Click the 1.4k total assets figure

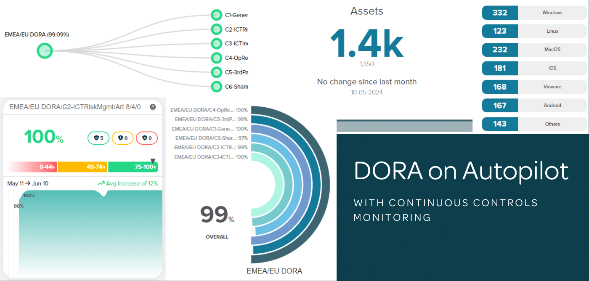tap(366, 42)
